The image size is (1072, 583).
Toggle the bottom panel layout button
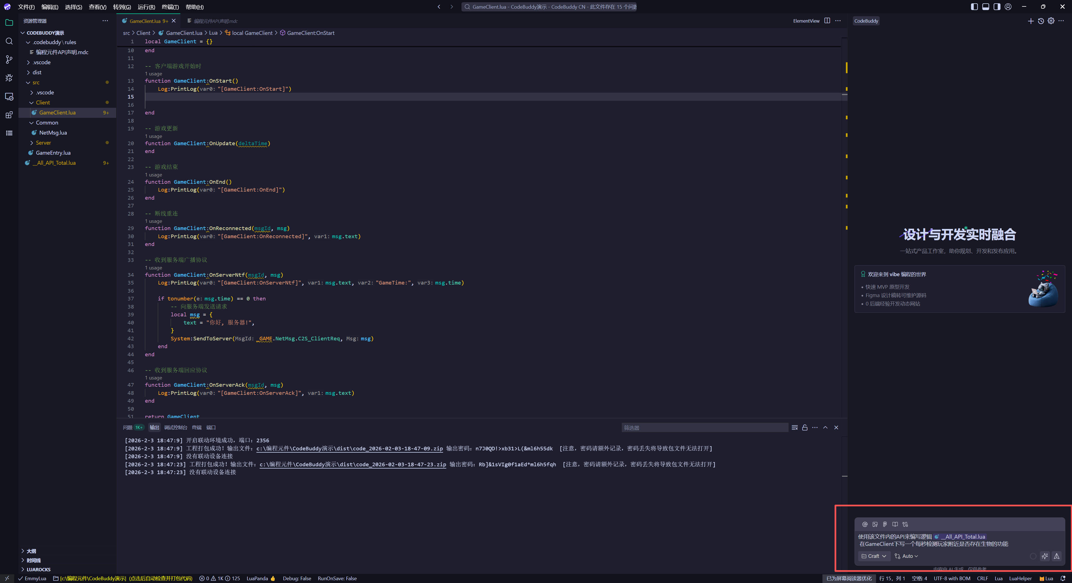[985, 7]
